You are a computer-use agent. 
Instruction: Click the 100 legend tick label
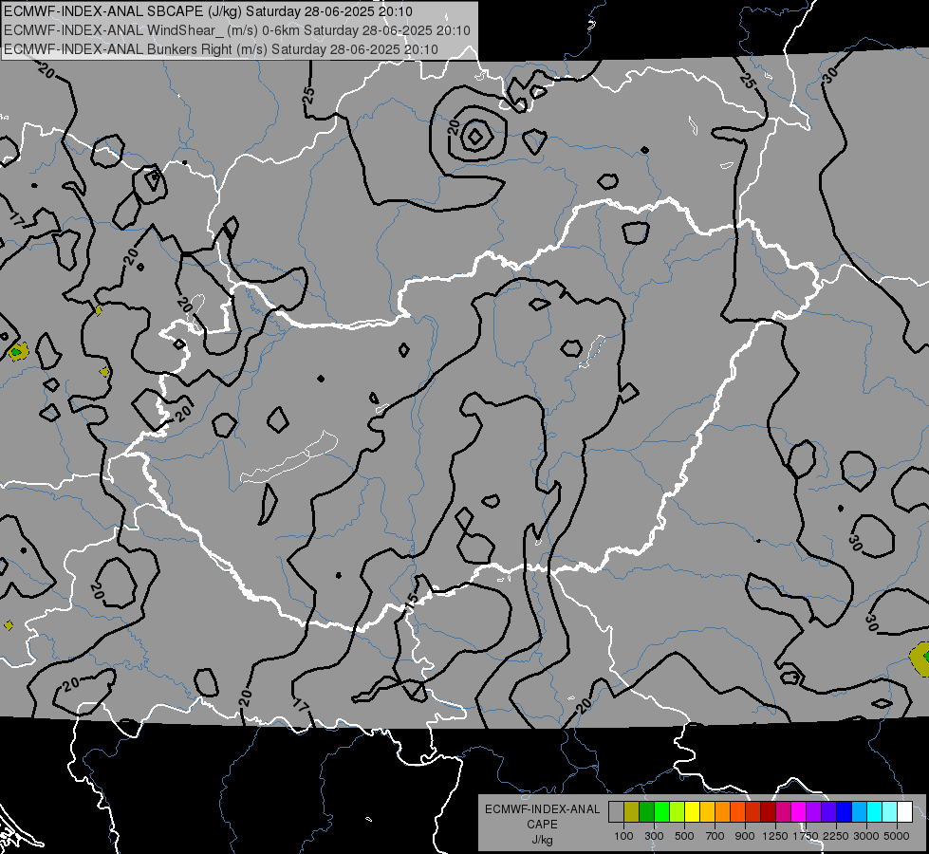point(623,836)
